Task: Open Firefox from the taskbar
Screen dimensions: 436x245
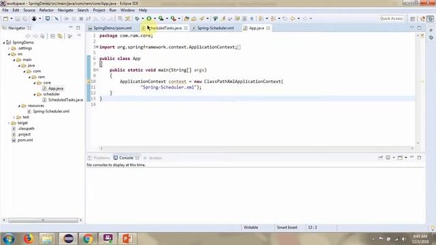Action: tap(29, 239)
